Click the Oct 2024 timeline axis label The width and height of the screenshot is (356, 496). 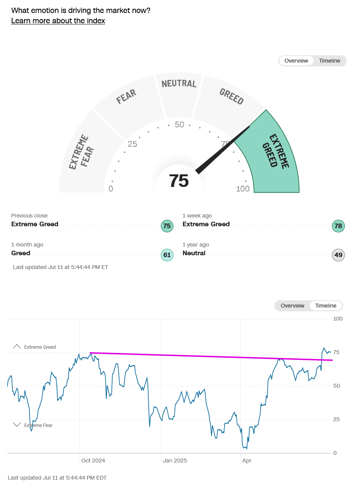click(x=93, y=461)
